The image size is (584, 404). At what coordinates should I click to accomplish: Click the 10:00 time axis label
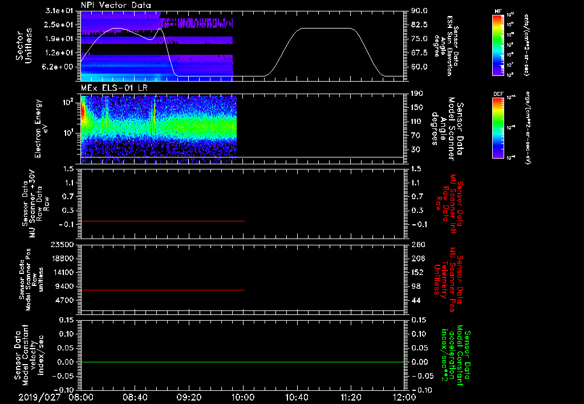243,397
